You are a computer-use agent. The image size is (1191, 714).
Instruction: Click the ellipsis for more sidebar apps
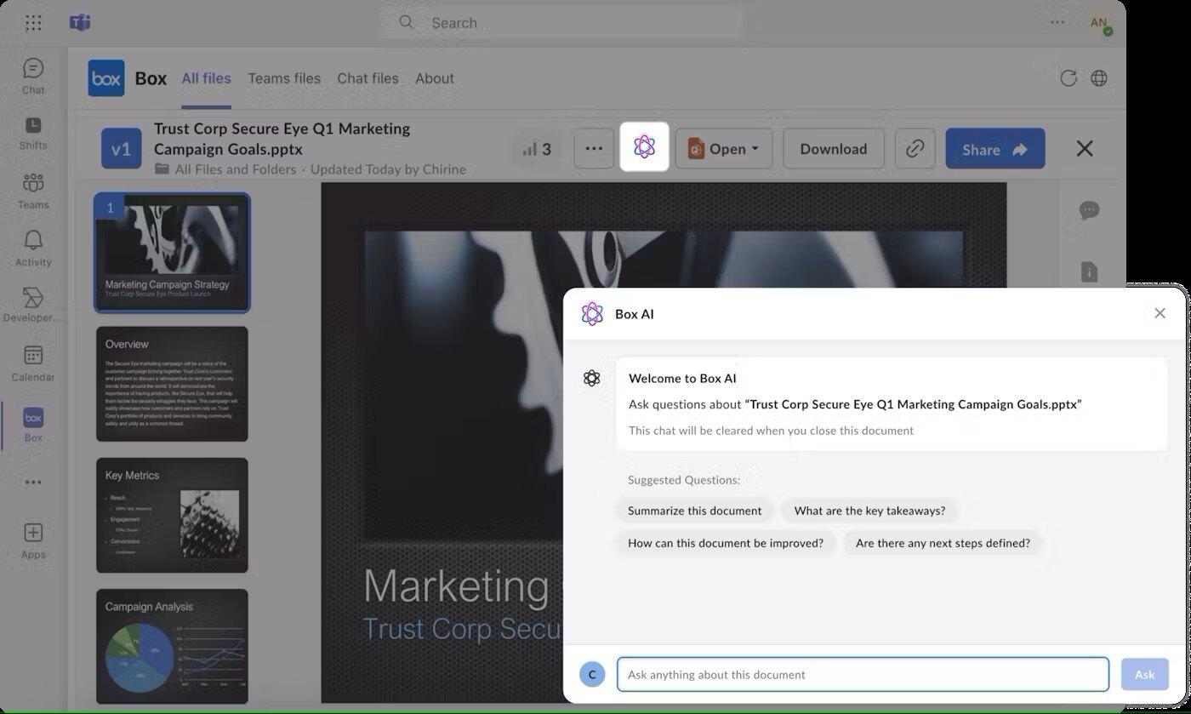coord(32,482)
